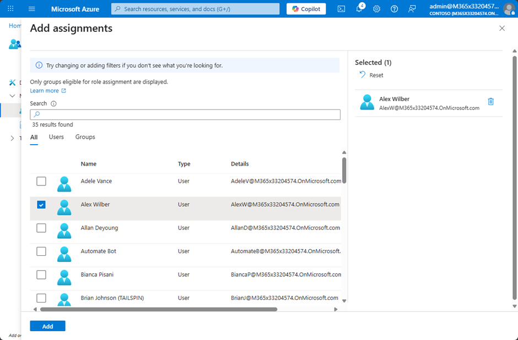Click Alex Wilber avatar in Selected panel
The image size is (518, 340).
(x=367, y=102)
